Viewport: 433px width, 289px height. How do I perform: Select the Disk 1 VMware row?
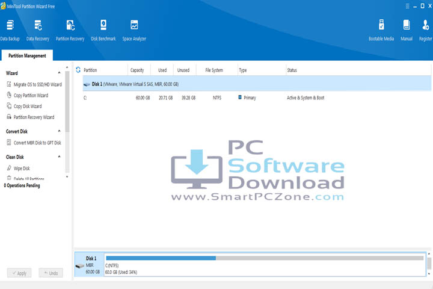point(257,84)
